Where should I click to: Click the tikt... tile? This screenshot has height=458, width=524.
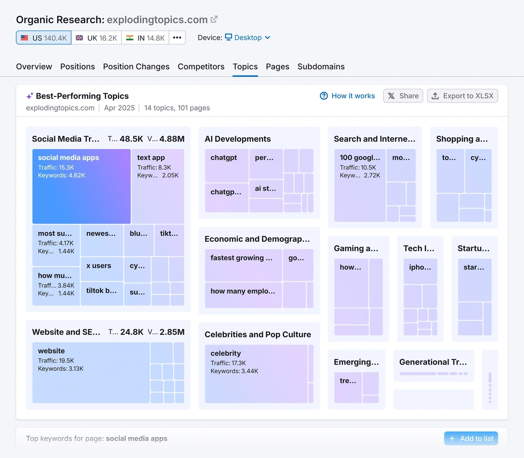(169, 240)
